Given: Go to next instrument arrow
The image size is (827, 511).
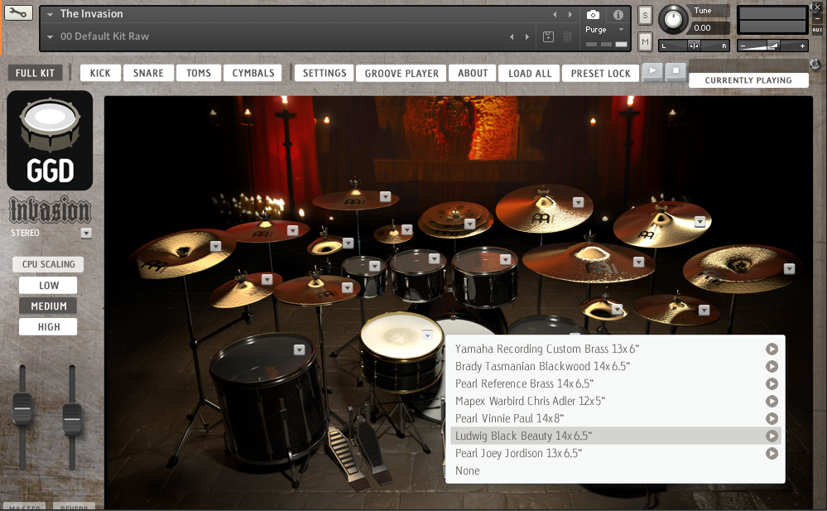Looking at the screenshot, I should pos(570,14).
